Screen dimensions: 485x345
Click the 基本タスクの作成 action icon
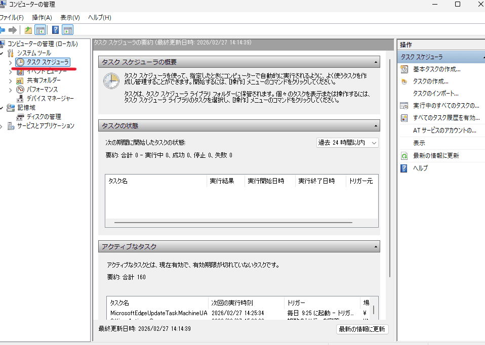tap(404, 69)
